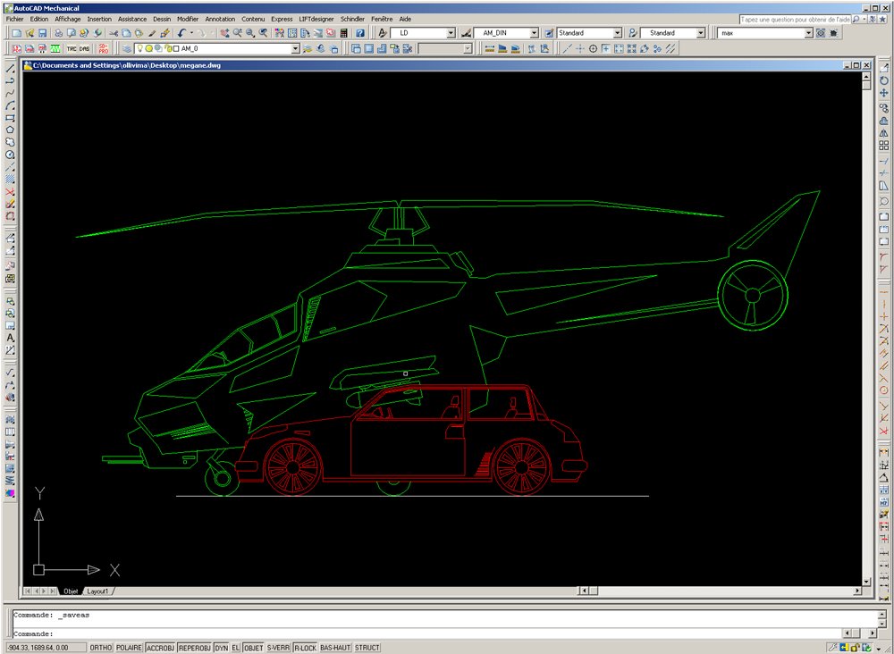894x654 pixels.
Task: Click the Copy icon in the toolbar
Action: pyautogui.click(x=126, y=33)
